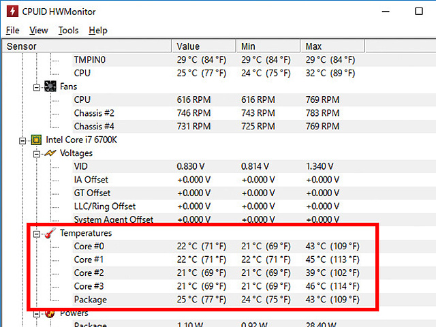This screenshot has width=436, height=327.
Task: Click the 783 RPM max cell
Action: pos(322,113)
